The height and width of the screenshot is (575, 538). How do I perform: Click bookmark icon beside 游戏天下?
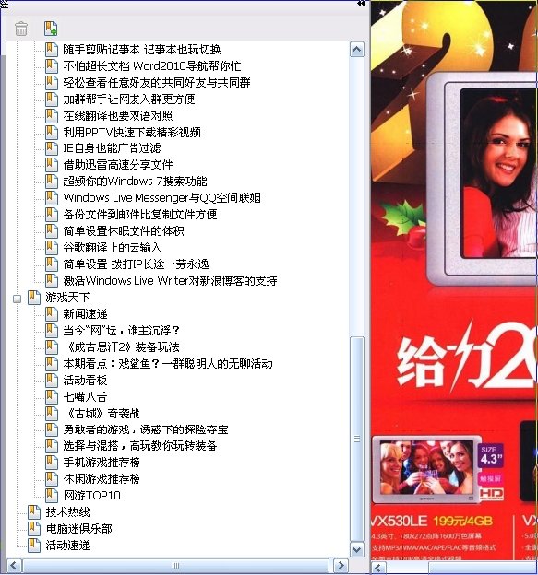34,298
